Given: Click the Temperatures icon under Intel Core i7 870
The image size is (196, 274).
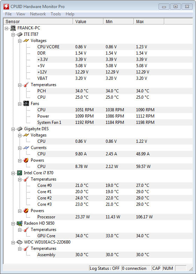Looking at the screenshot, I should click(26, 179).
